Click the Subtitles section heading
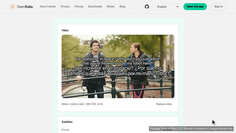Viewport: 236px width, 133px height. tap(67, 122)
